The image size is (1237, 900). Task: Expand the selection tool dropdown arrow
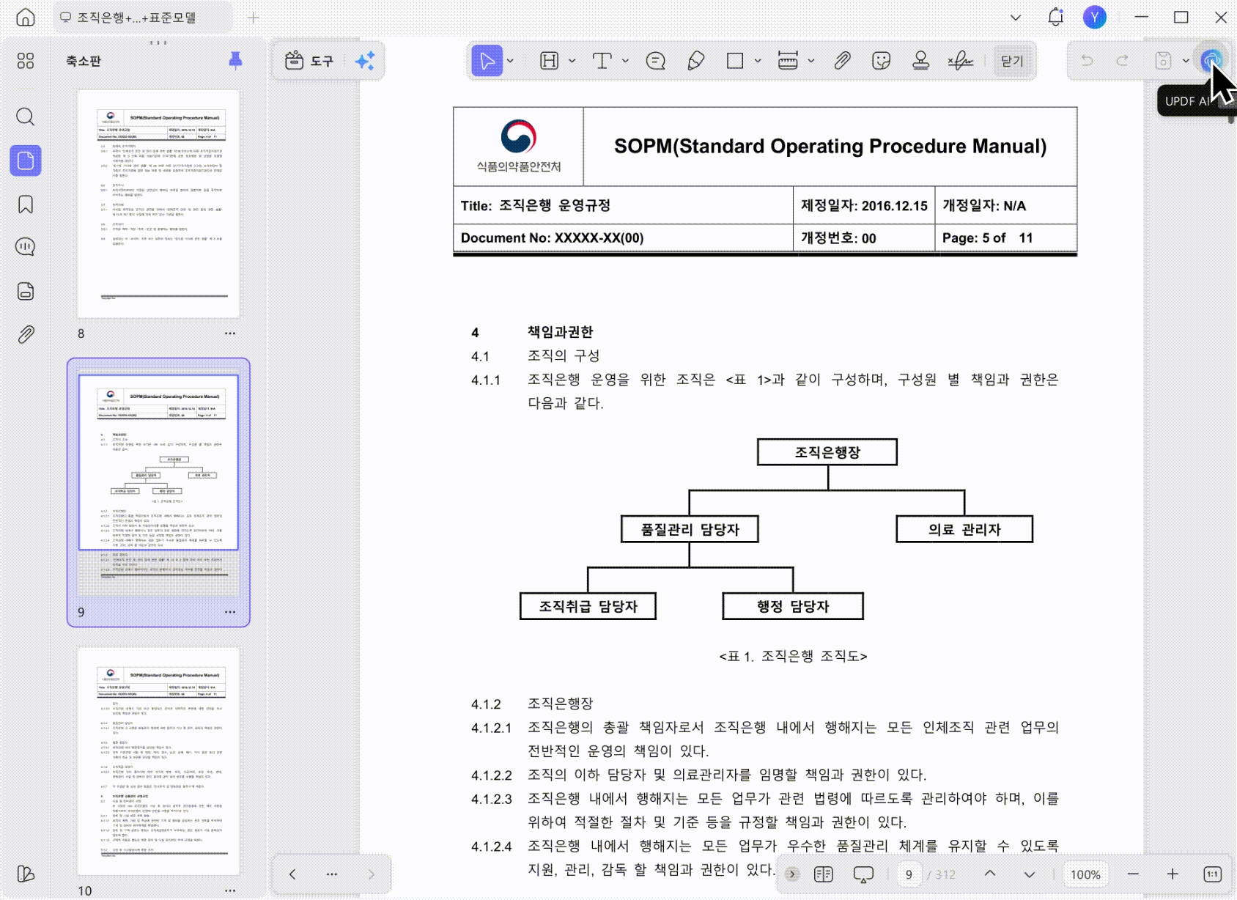coord(511,61)
